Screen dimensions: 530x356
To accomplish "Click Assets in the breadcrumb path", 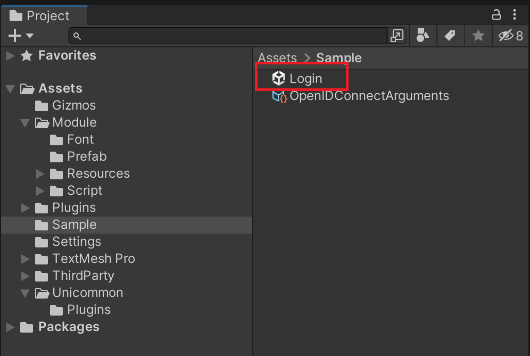I will tap(277, 58).
